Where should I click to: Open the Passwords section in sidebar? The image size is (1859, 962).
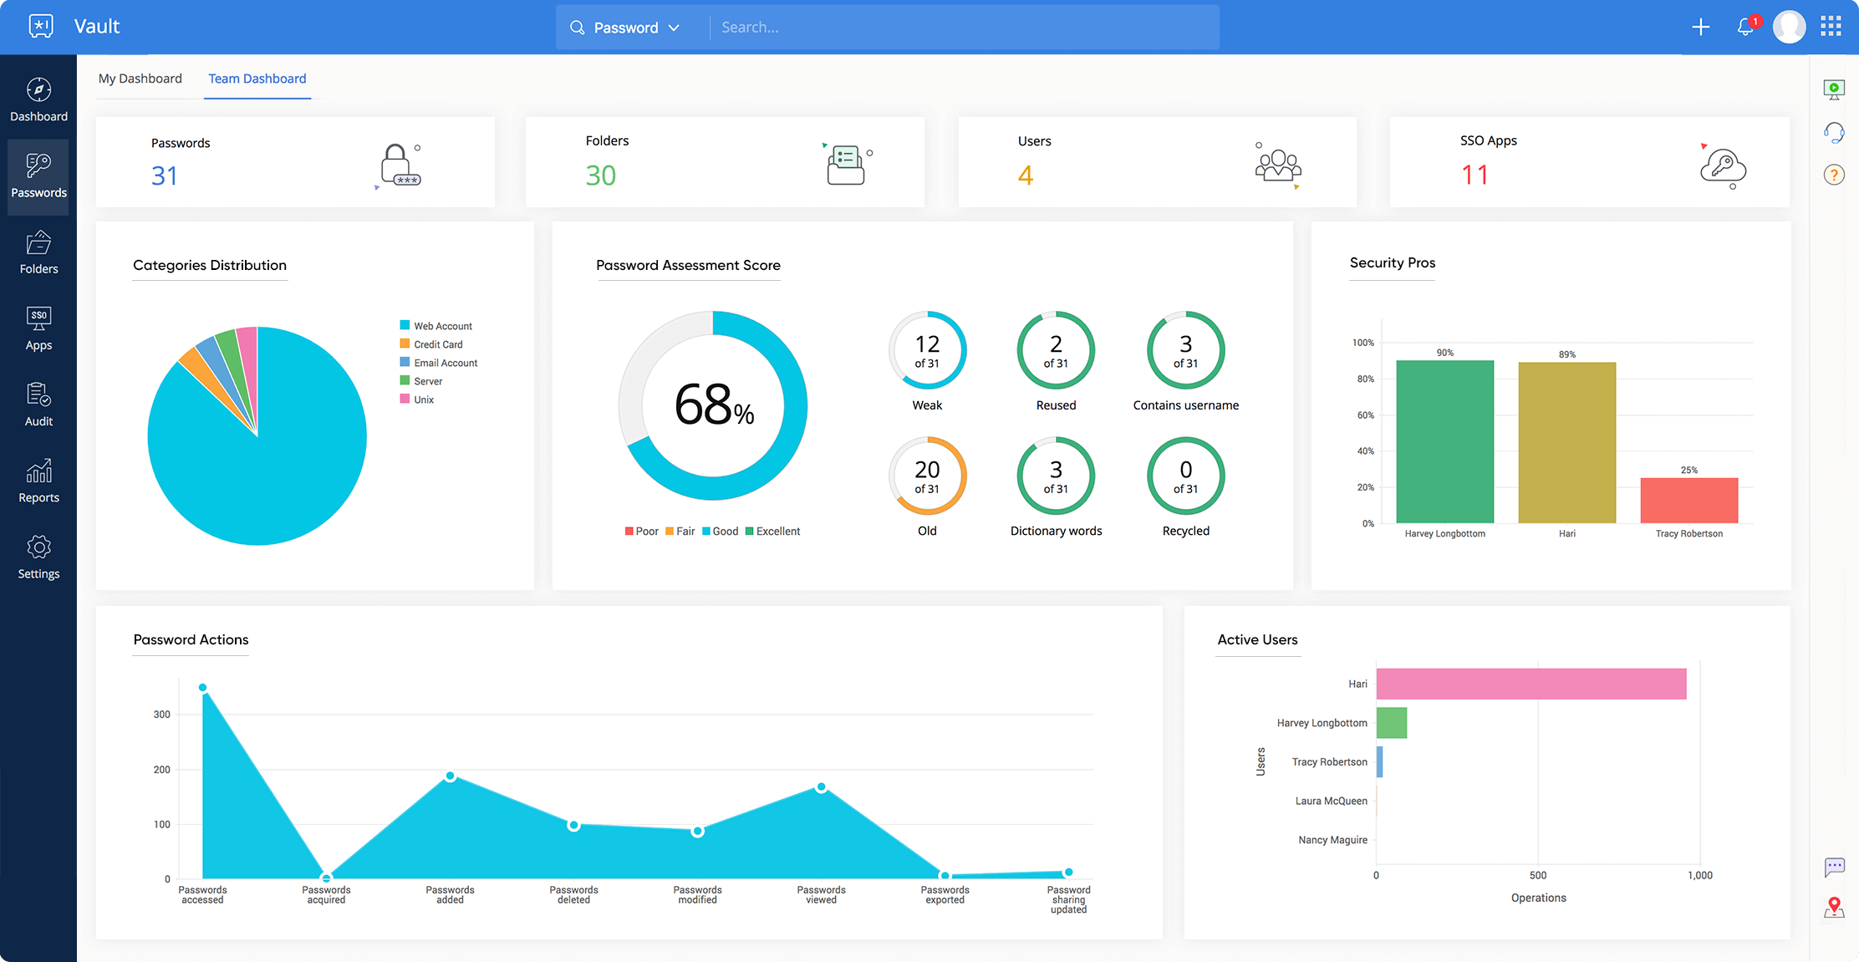pos(38,173)
